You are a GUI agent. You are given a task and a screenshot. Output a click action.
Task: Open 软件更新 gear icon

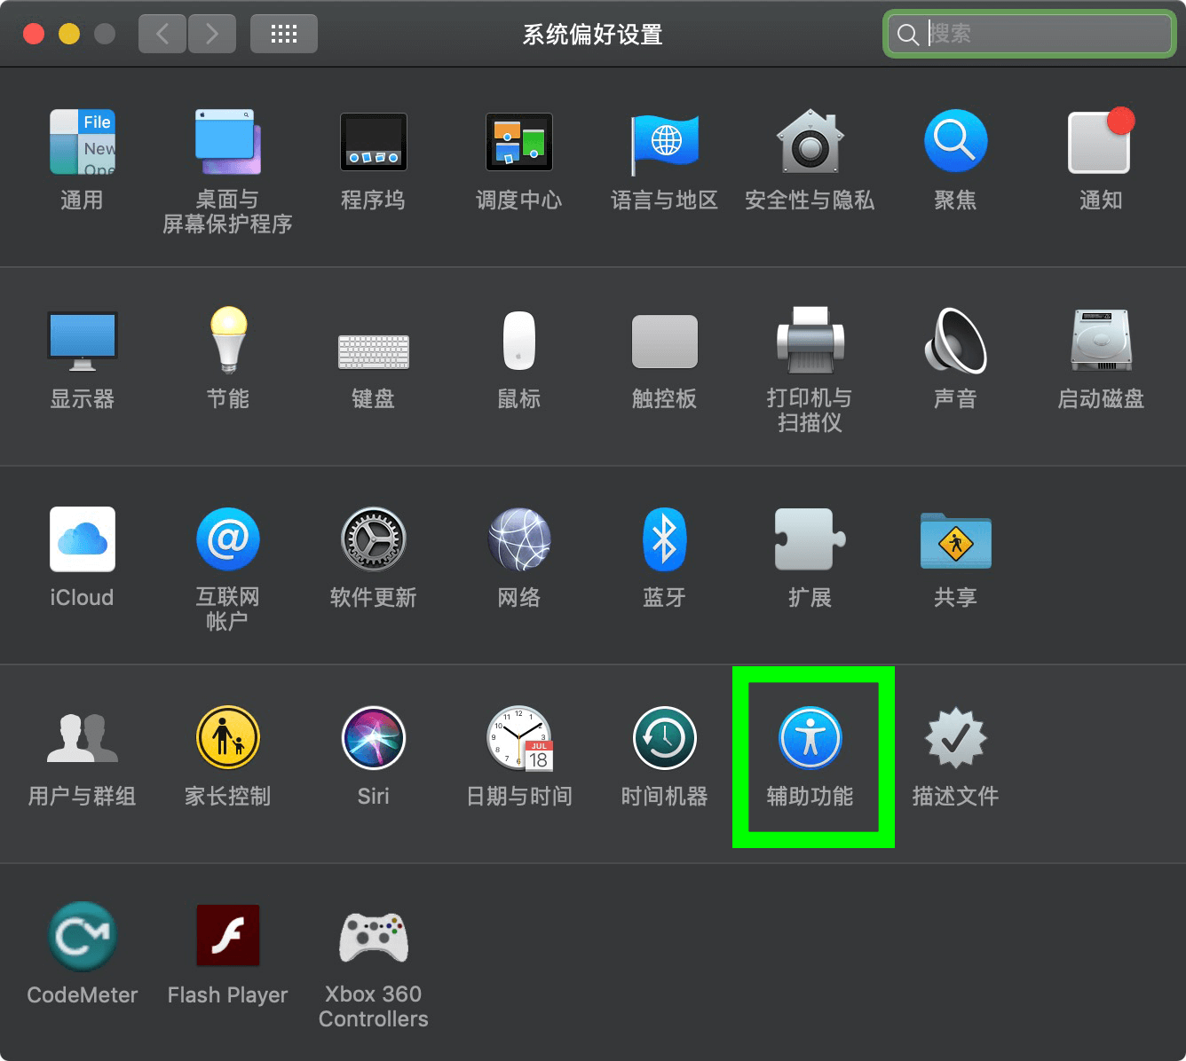click(x=374, y=539)
